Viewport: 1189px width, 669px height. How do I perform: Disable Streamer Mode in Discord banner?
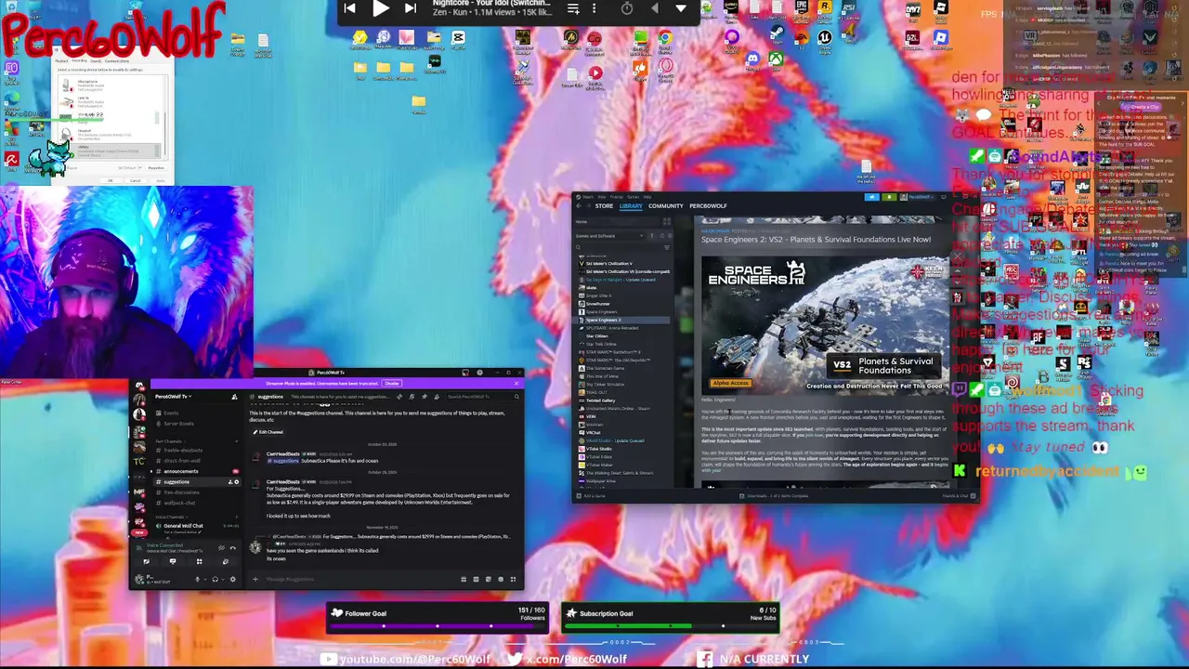pos(392,383)
